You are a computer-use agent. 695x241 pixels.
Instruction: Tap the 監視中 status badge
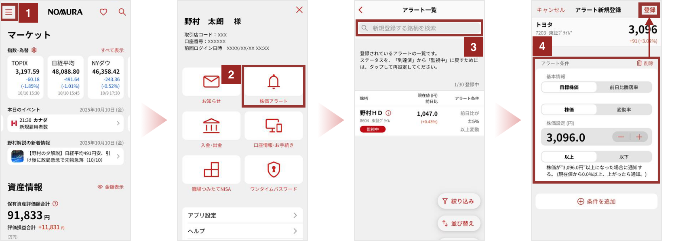pos(373,129)
